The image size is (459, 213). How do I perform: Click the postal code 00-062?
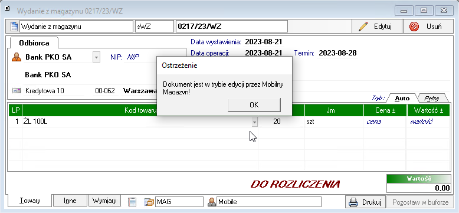coord(105,91)
